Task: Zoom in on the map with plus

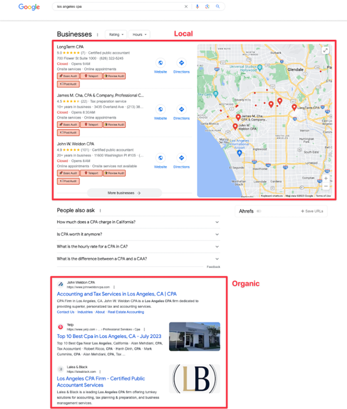Action: click(x=326, y=178)
